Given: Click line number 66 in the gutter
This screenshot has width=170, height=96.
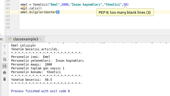Looking at the screenshot, I should coord(8,27).
